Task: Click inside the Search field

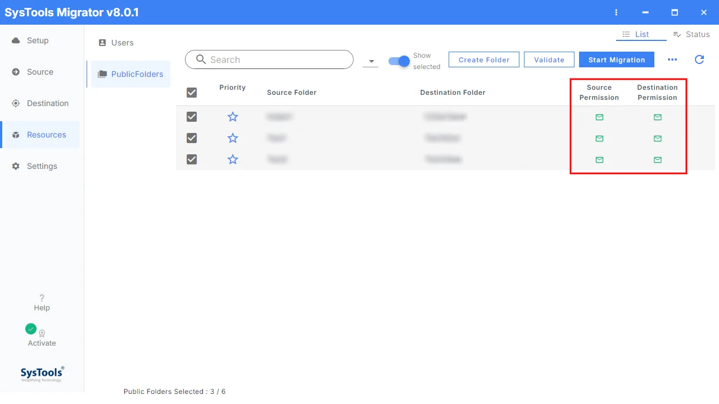Action: (x=269, y=59)
